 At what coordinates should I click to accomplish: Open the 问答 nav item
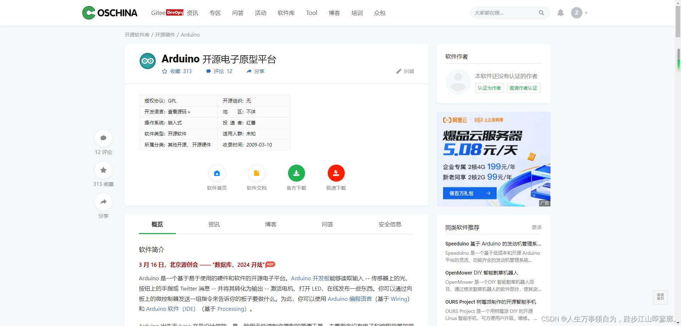(238, 13)
